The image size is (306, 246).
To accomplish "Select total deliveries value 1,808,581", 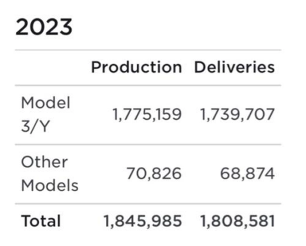I will tap(238, 221).
